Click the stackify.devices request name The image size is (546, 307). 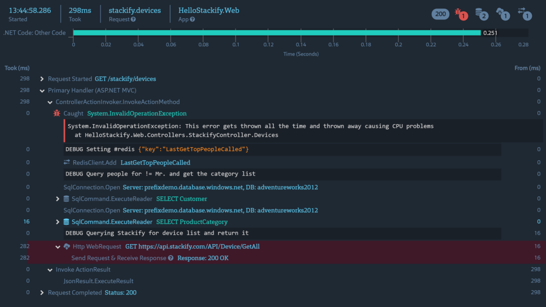135,10
